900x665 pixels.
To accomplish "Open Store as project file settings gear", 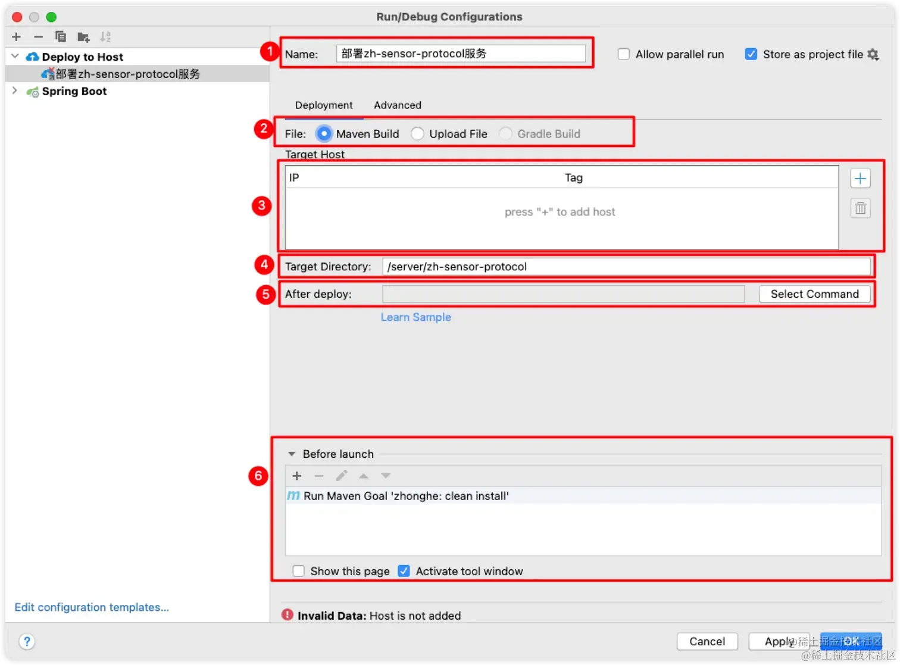I will tap(873, 54).
